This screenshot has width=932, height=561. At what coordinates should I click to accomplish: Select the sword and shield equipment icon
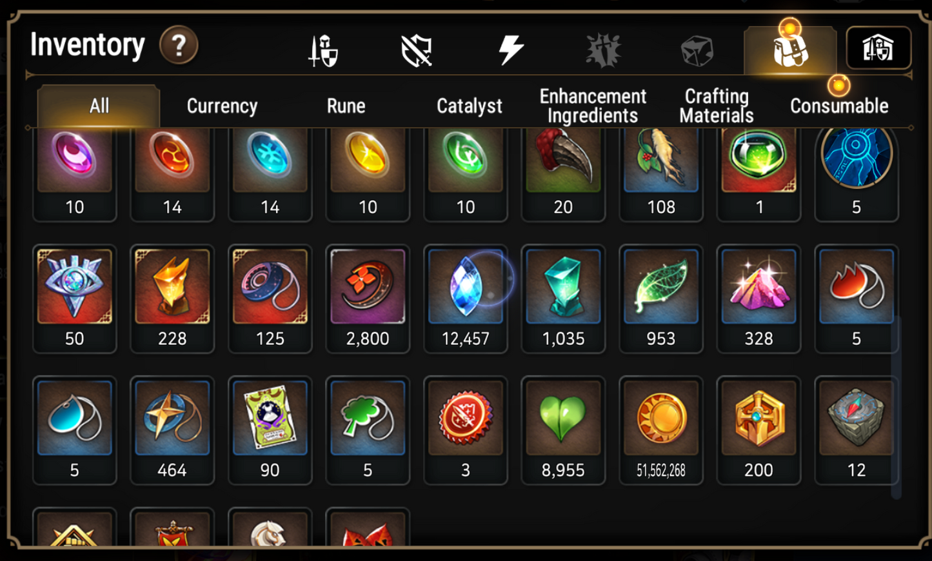(323, 50)
